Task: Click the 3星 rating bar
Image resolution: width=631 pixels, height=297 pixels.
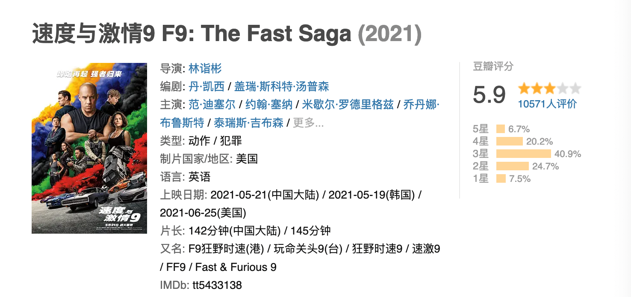Action: tap(524, 154)
